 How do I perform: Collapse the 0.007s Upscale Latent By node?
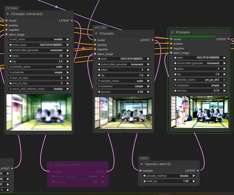pos(141,164)
